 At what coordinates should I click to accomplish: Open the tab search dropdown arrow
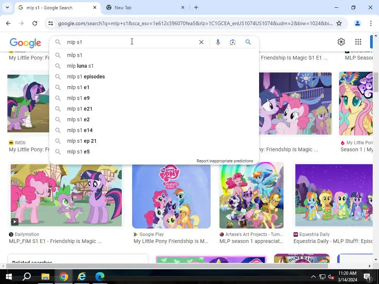pyautogui.click(x=7, y=7)
